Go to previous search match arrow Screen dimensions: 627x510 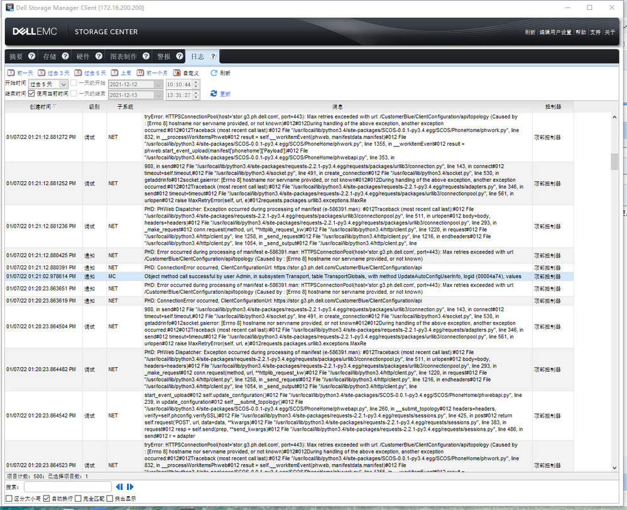[x=119, y=487]
